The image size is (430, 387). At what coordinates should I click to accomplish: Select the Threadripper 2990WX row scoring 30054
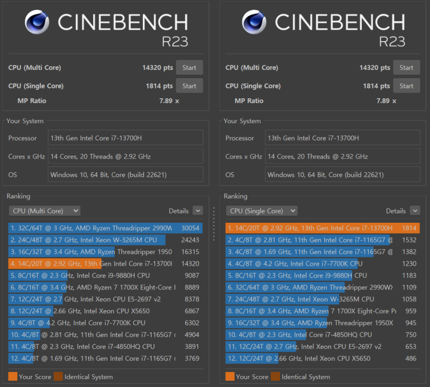pyautogui.click(x=105, y=228)
